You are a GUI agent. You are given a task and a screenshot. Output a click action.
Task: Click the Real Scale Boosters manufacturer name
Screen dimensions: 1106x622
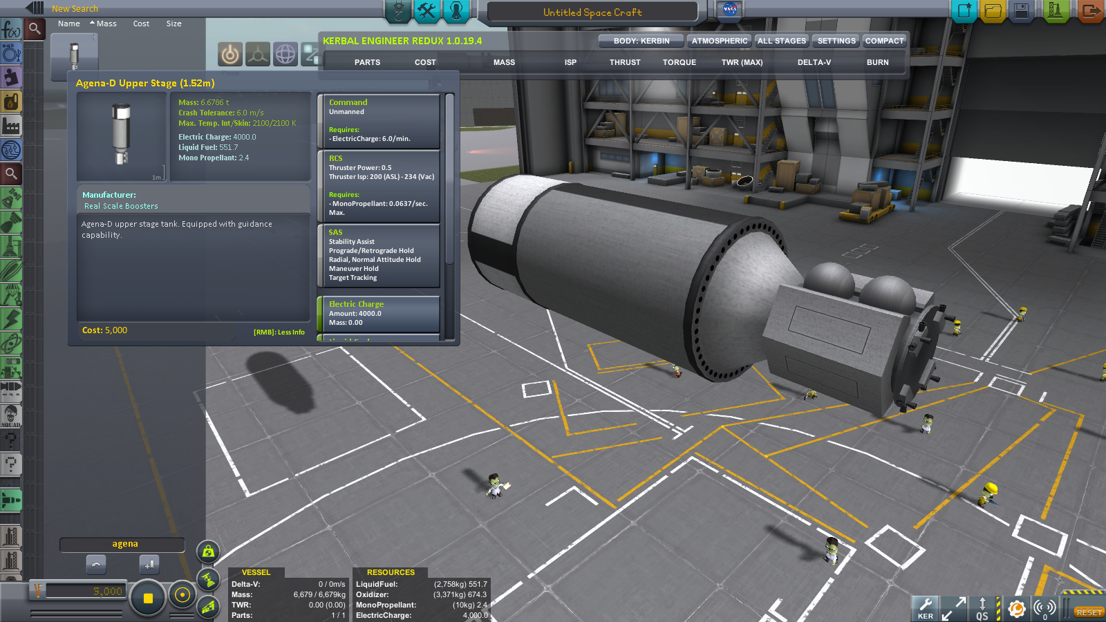[121, 206]
